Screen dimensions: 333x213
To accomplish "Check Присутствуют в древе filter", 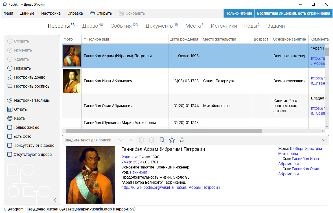I will (10, 145).
